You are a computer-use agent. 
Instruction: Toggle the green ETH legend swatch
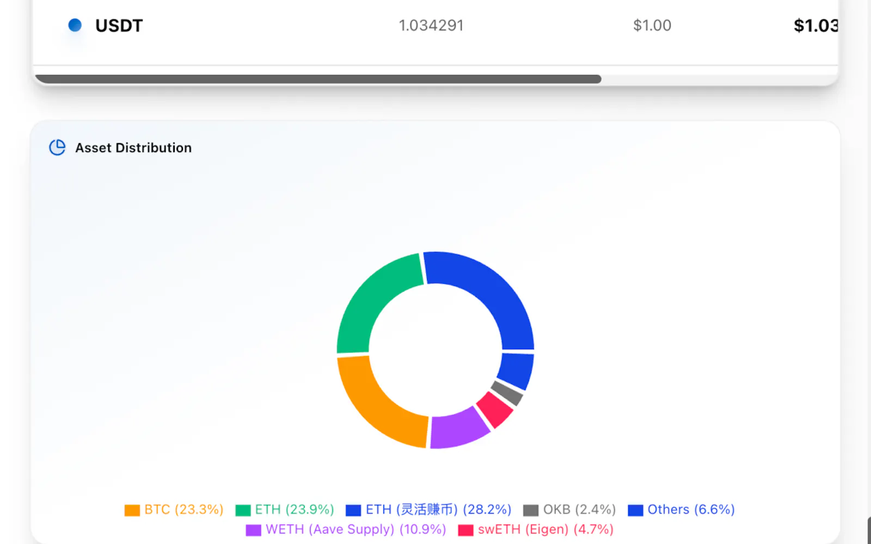click(x=243, y=510)
